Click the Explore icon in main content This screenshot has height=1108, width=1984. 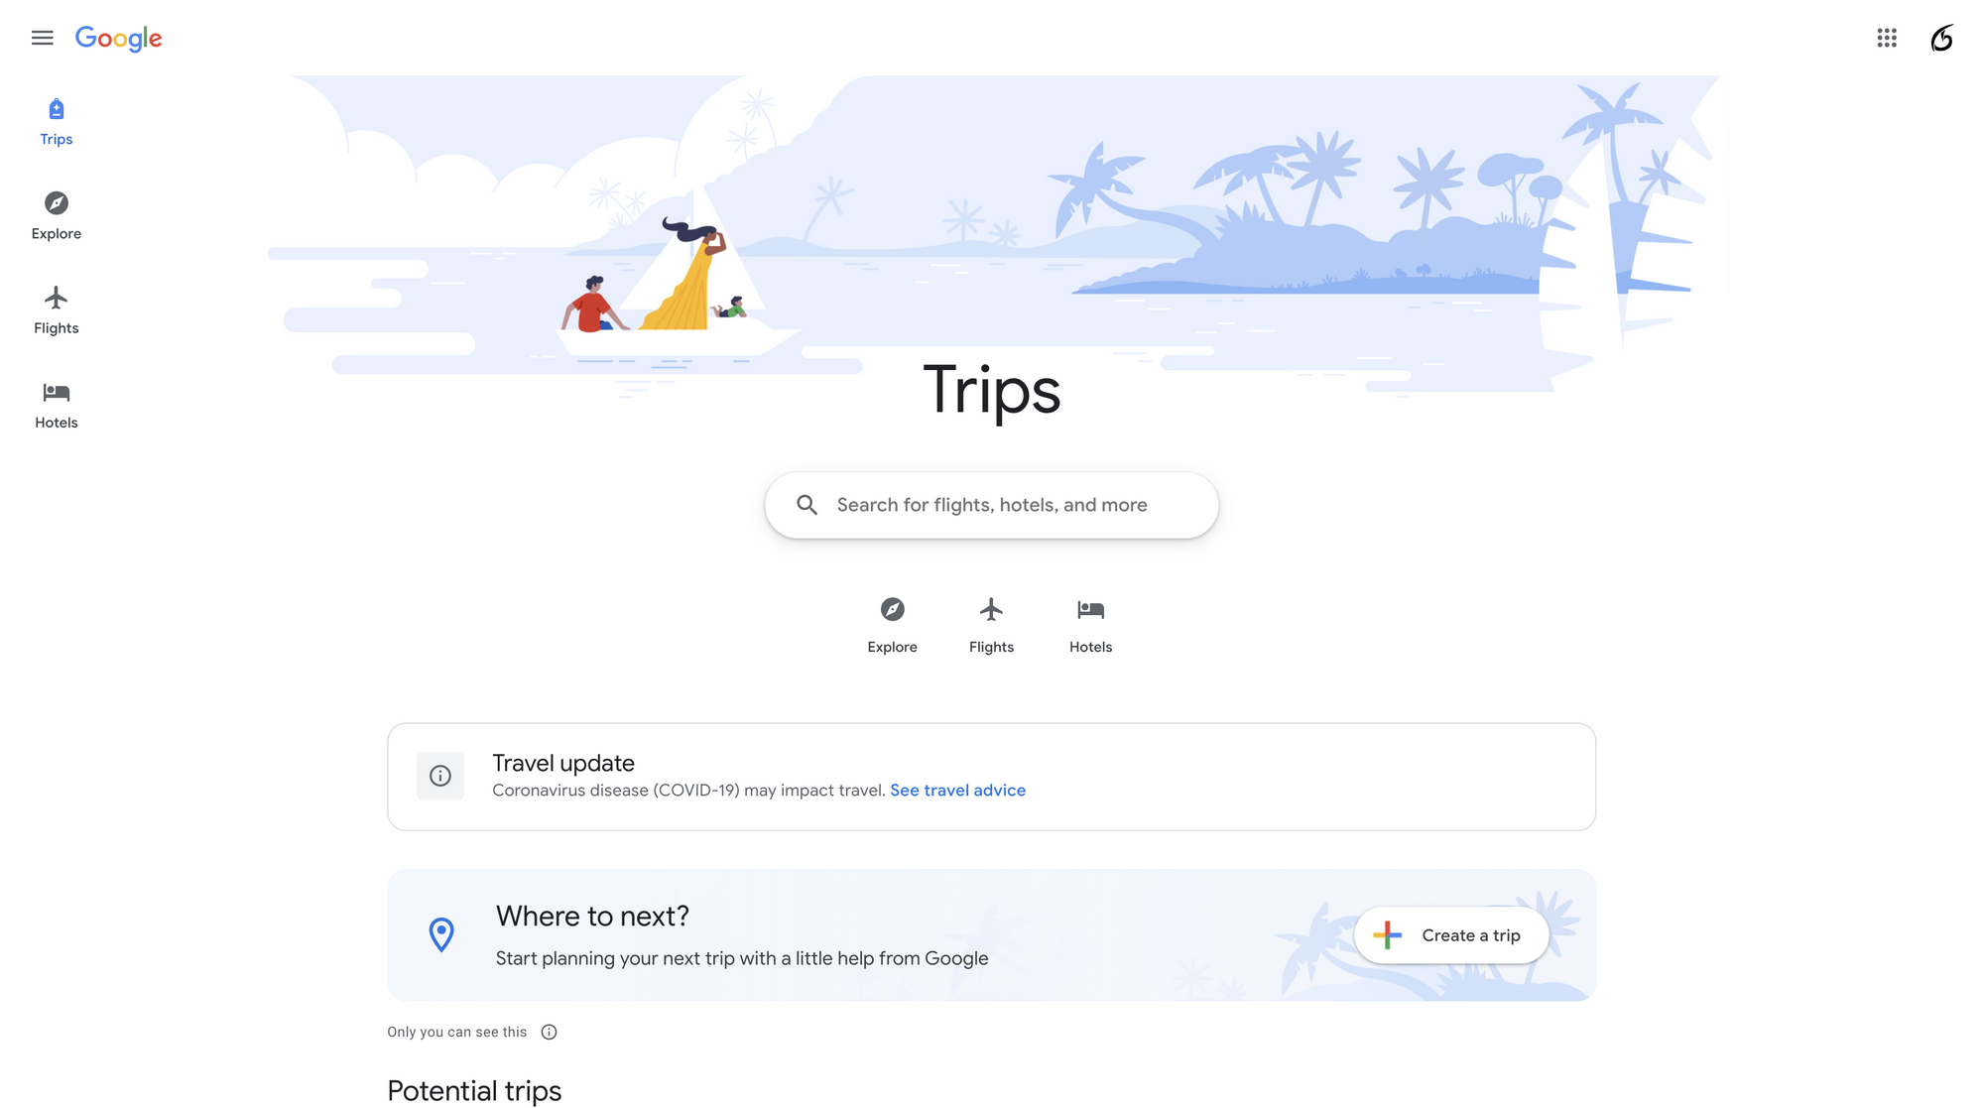pyautogui.click(x=893, y=609)
